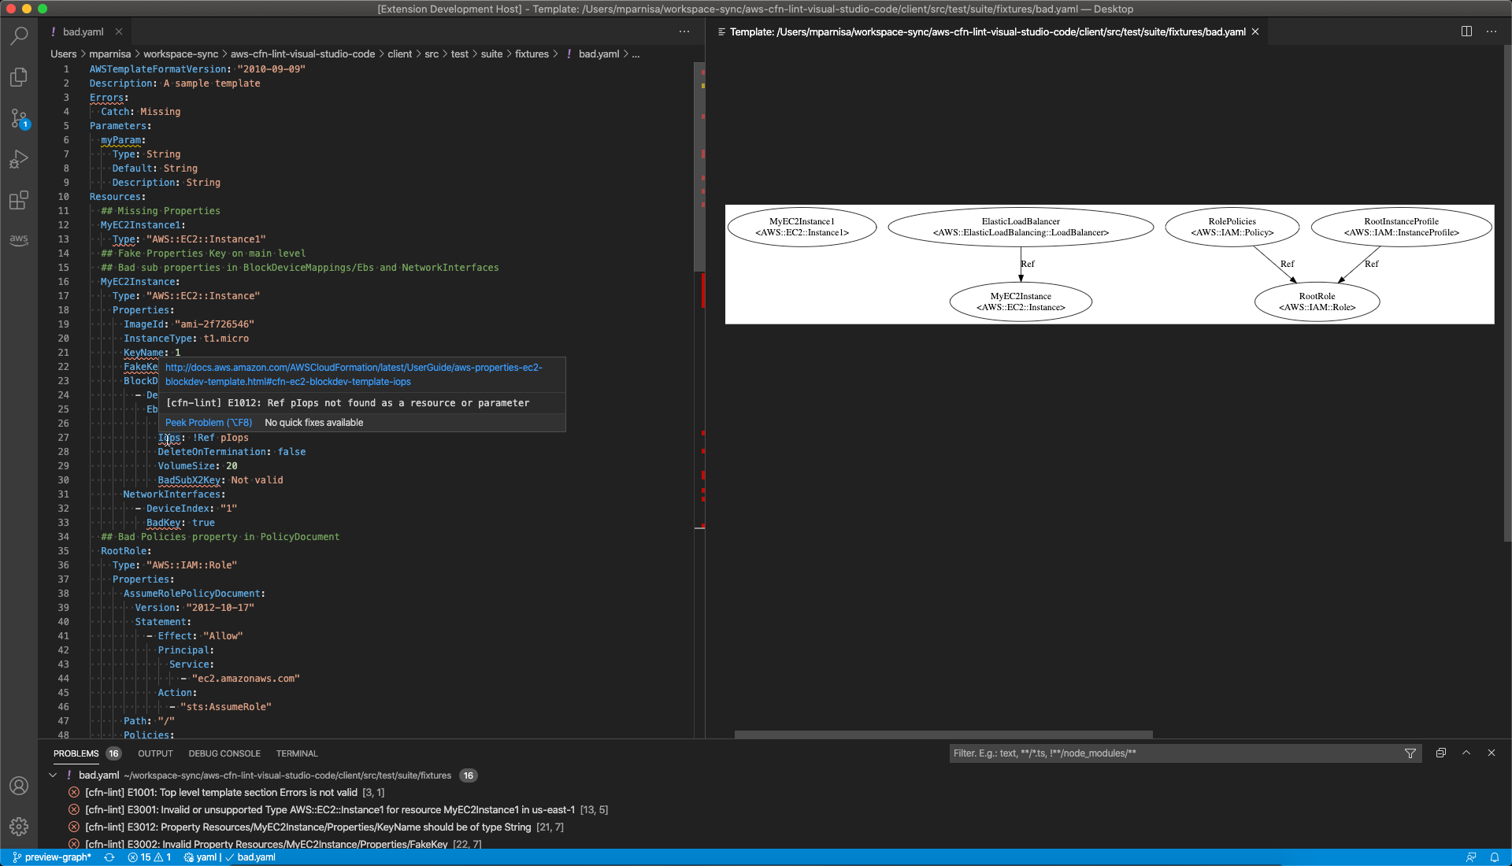The height and width of the screenshot is (866, 1512).
Task: Open the Explorer files icon
Action: [19, 77]
